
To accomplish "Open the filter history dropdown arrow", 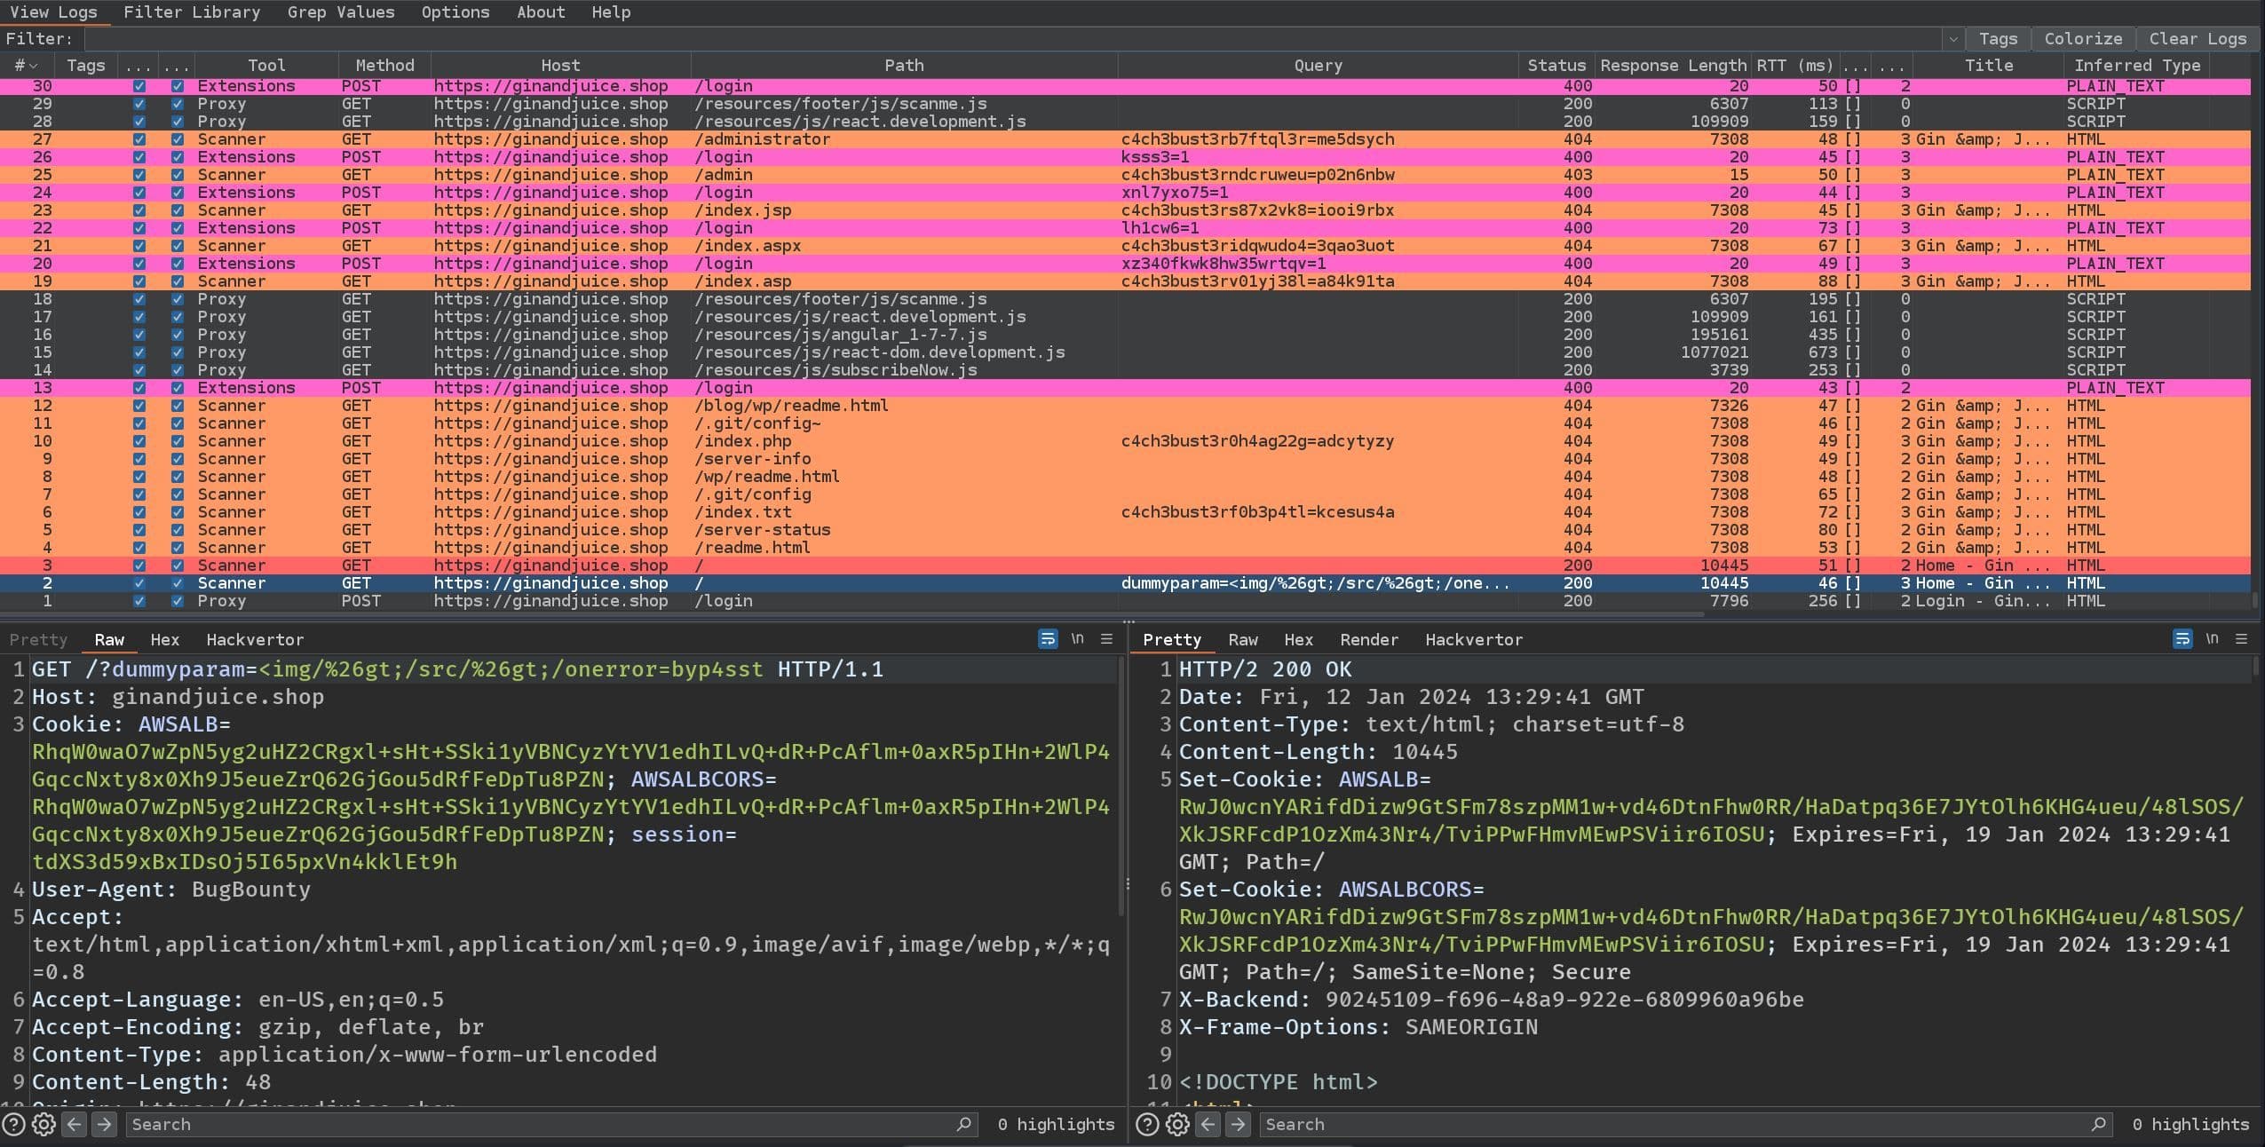I will click(1952, 38).
